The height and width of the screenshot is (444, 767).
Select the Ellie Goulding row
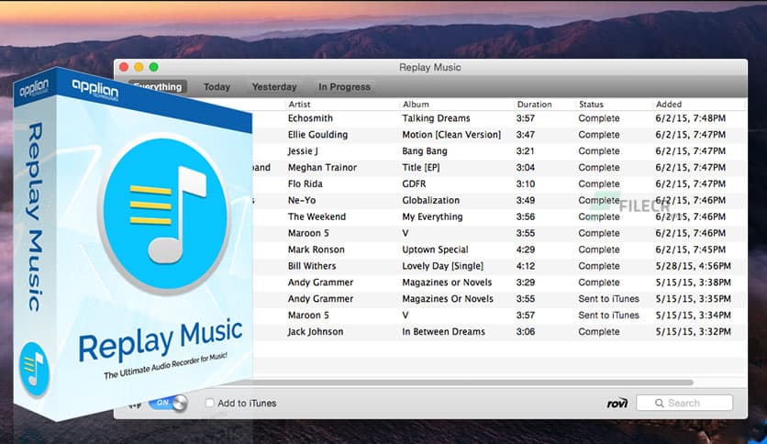click(499, 135)
